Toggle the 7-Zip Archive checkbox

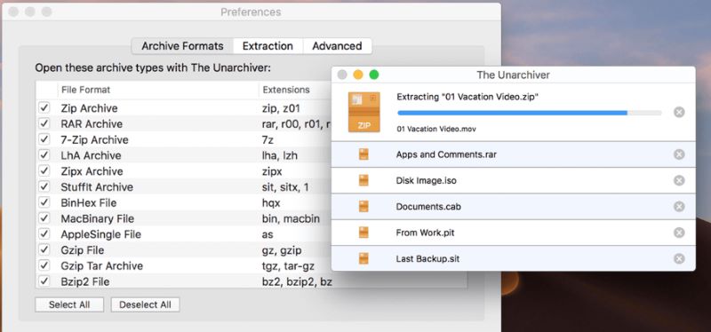click(44, 139)
